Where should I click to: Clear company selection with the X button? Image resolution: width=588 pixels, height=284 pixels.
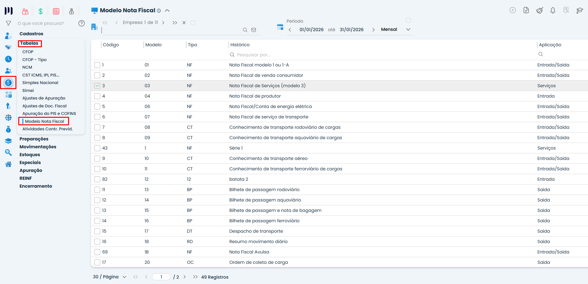(x=184, y=23)
